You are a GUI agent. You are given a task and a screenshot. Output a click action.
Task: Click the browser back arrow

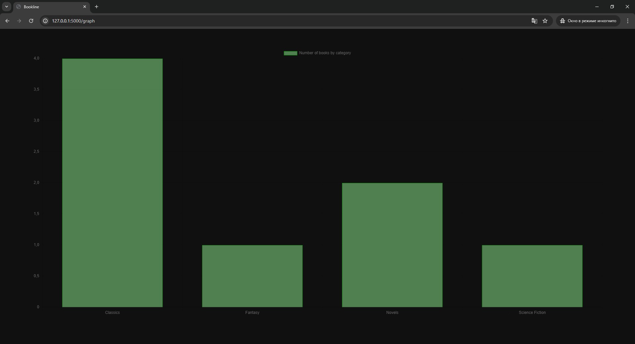[7, 21]
